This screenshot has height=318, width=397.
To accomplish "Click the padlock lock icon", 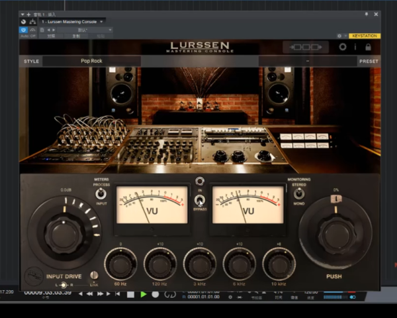I will click(x=368, y=47).
